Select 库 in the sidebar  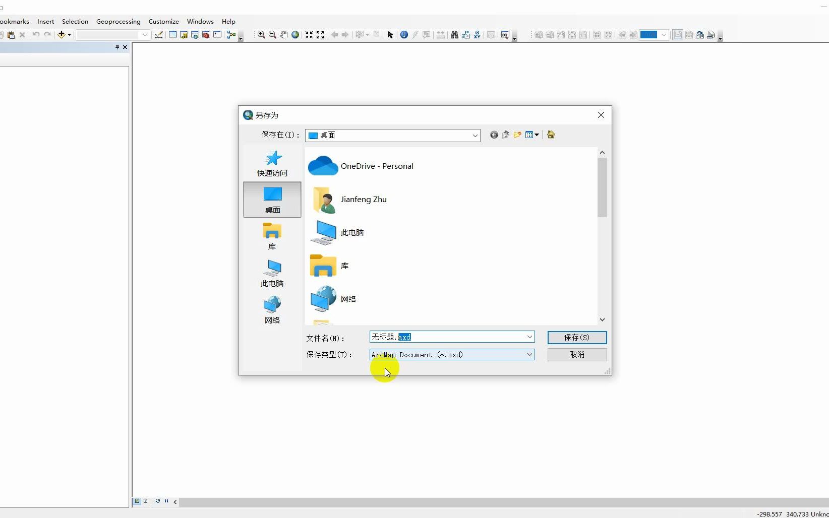coord(272,236)
